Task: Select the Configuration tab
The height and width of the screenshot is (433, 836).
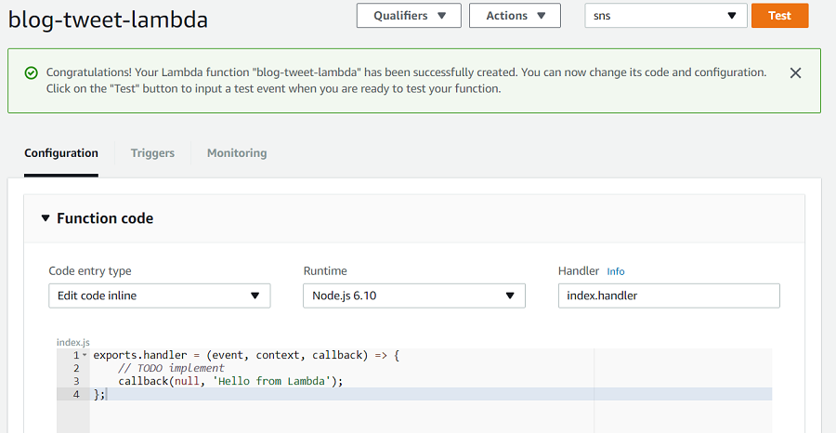Action: [x=61, y=153]
